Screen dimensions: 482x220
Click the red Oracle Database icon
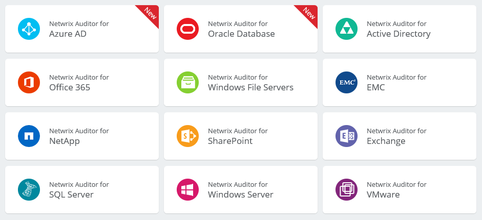[187, 29]
